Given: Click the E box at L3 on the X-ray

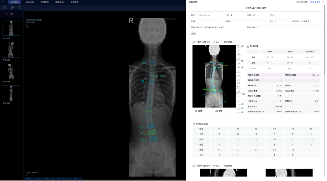Looking at the screenshot, I should [x=140, y=128].
